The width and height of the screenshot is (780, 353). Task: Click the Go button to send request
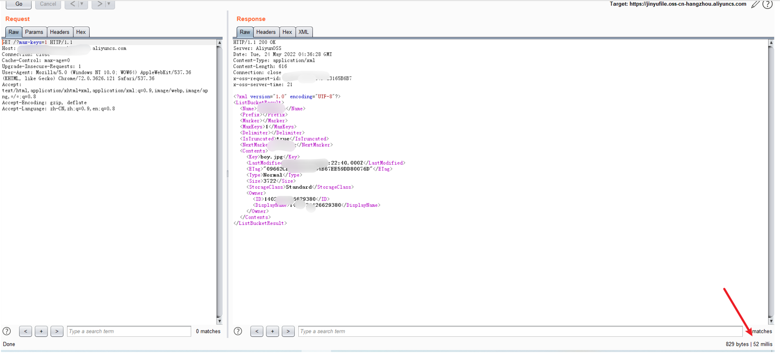(x=19, y=4)
